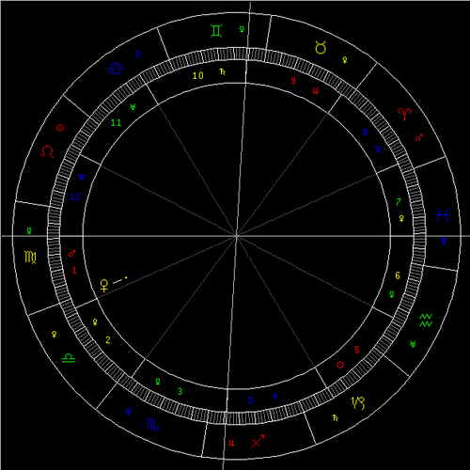The image size is (470, 470).
Task: Select the blue Cancer sign glyph
Action: (116, 69)
